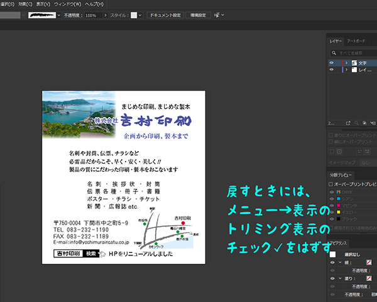Click the hide center point icon in Attributes
The height and width of the screenshot is (302, 377).
point(332,152)
